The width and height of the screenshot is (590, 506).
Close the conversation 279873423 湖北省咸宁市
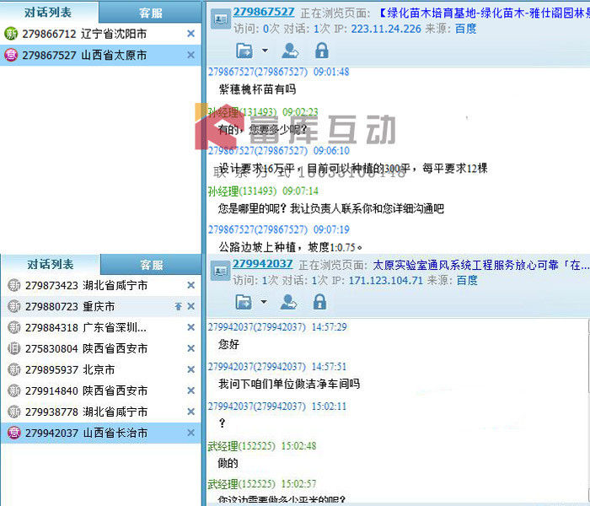point(190,285)
